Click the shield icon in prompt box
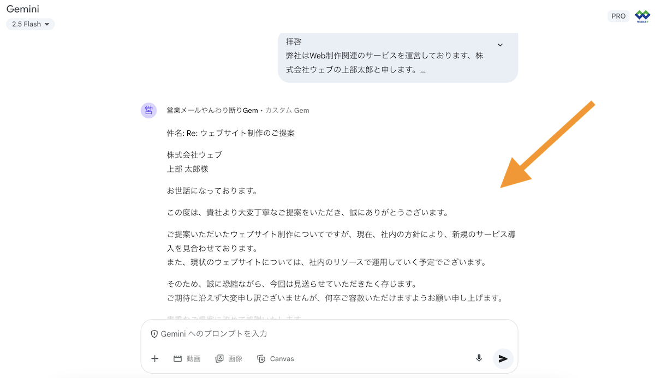This screenshot has width=655, height=378. [154, 334]
